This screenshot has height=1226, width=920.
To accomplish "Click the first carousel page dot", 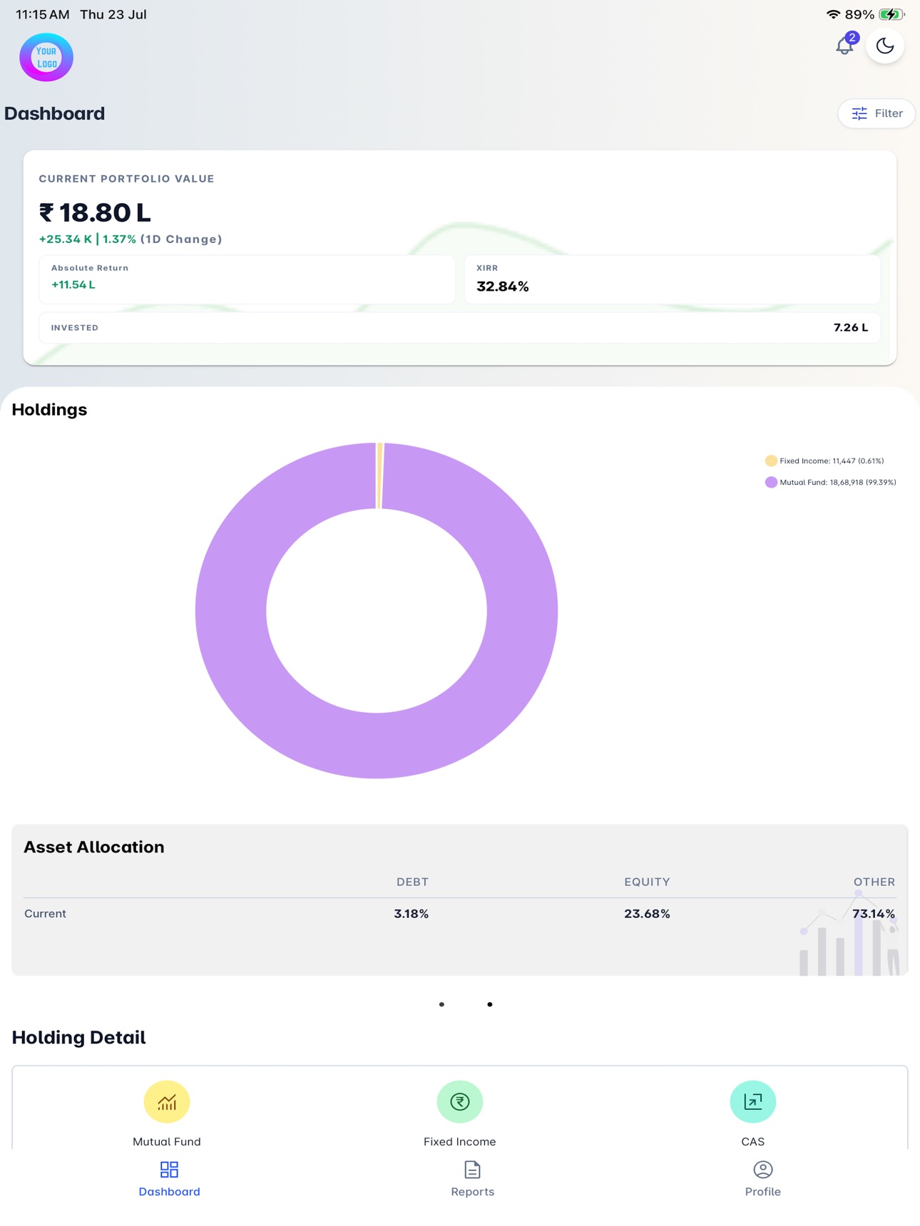I will coord(441,1004).
